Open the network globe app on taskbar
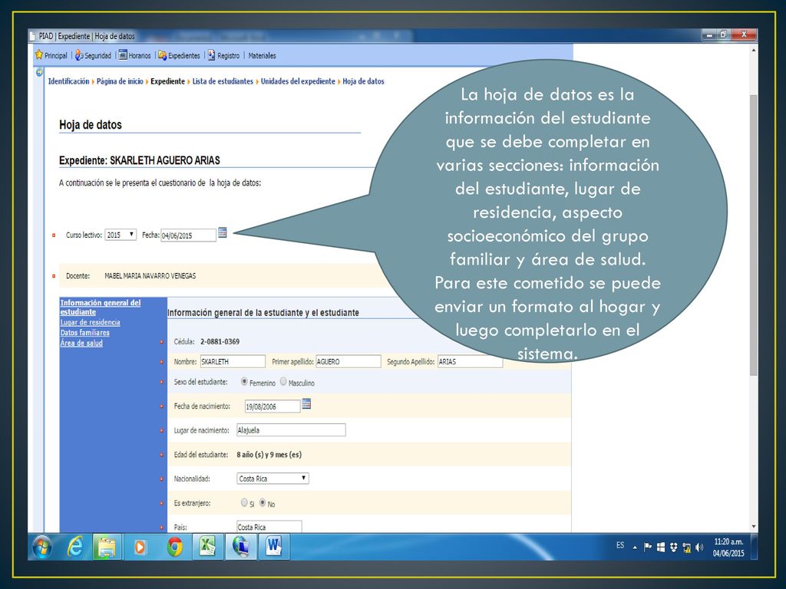Screen dimensions: 786x589 coord(240,546)
